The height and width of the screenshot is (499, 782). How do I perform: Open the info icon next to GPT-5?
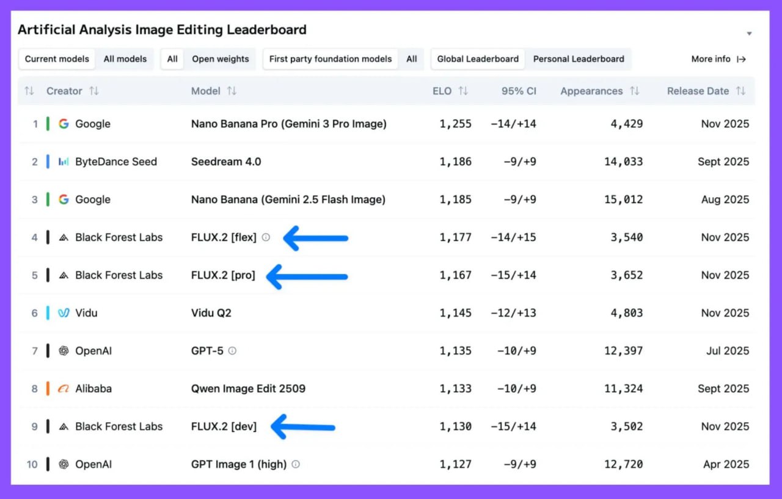click(232, 351)
